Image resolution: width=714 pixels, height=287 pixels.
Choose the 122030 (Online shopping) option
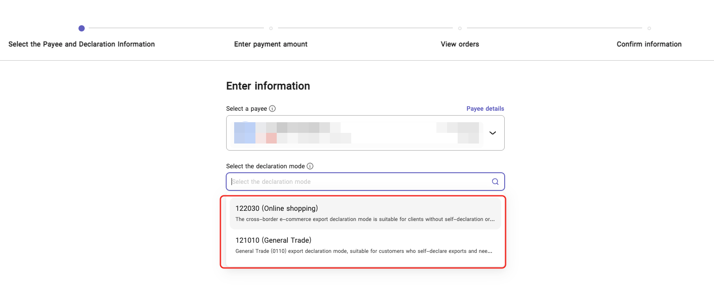[x=277, y=209]
